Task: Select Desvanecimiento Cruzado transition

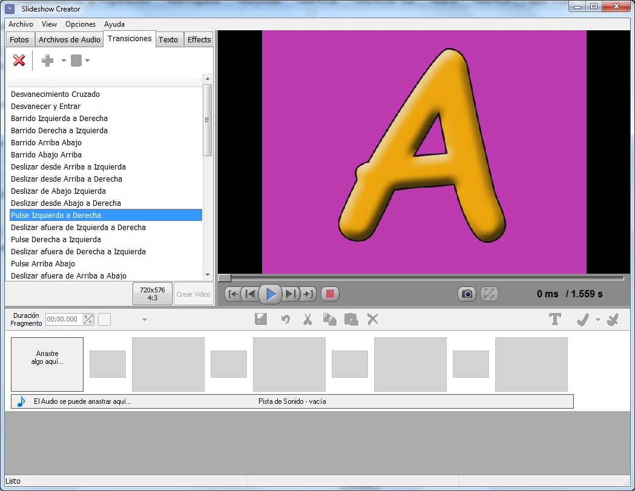Action: (106, 94)
